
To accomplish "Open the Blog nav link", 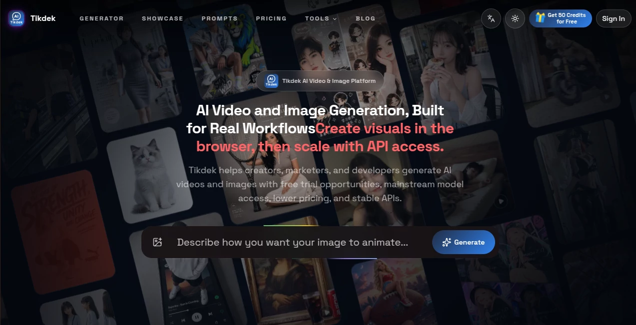I will (365, 18).
